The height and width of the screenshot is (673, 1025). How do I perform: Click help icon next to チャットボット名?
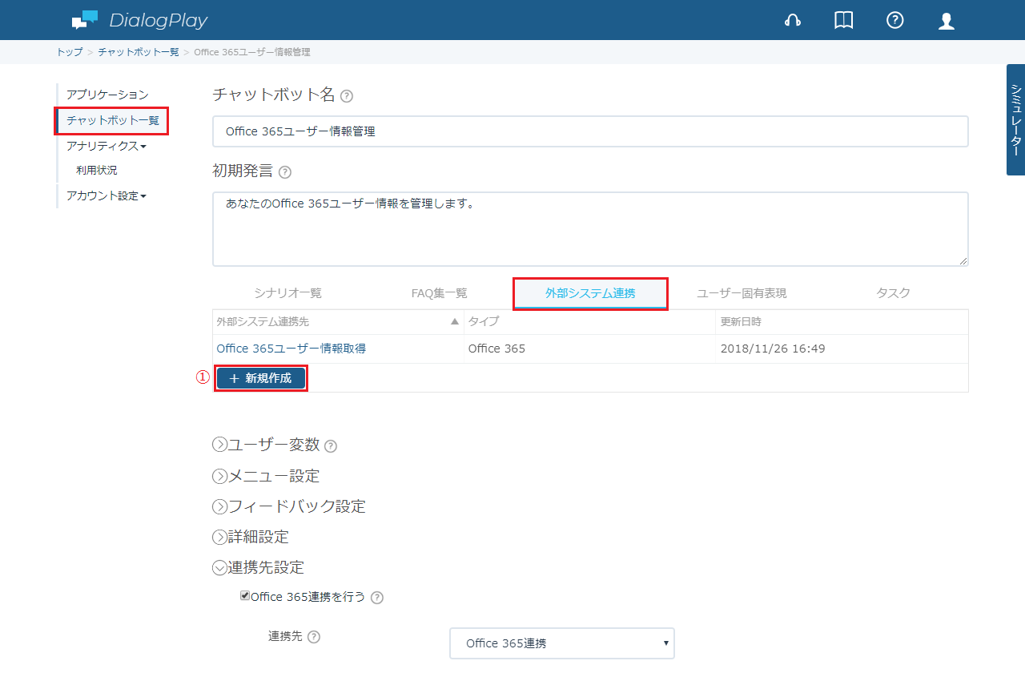pyautogui.click(x=347, y=96)
